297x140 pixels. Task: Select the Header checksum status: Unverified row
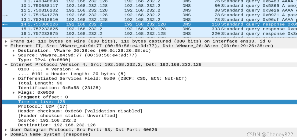pos(68,116)
